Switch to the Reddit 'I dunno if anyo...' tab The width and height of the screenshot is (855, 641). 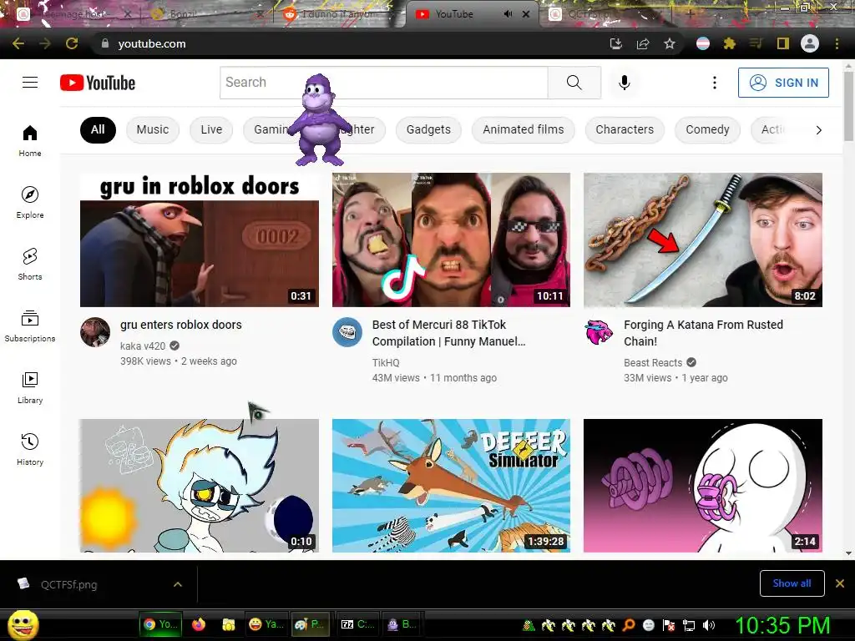tap(338, 14)
